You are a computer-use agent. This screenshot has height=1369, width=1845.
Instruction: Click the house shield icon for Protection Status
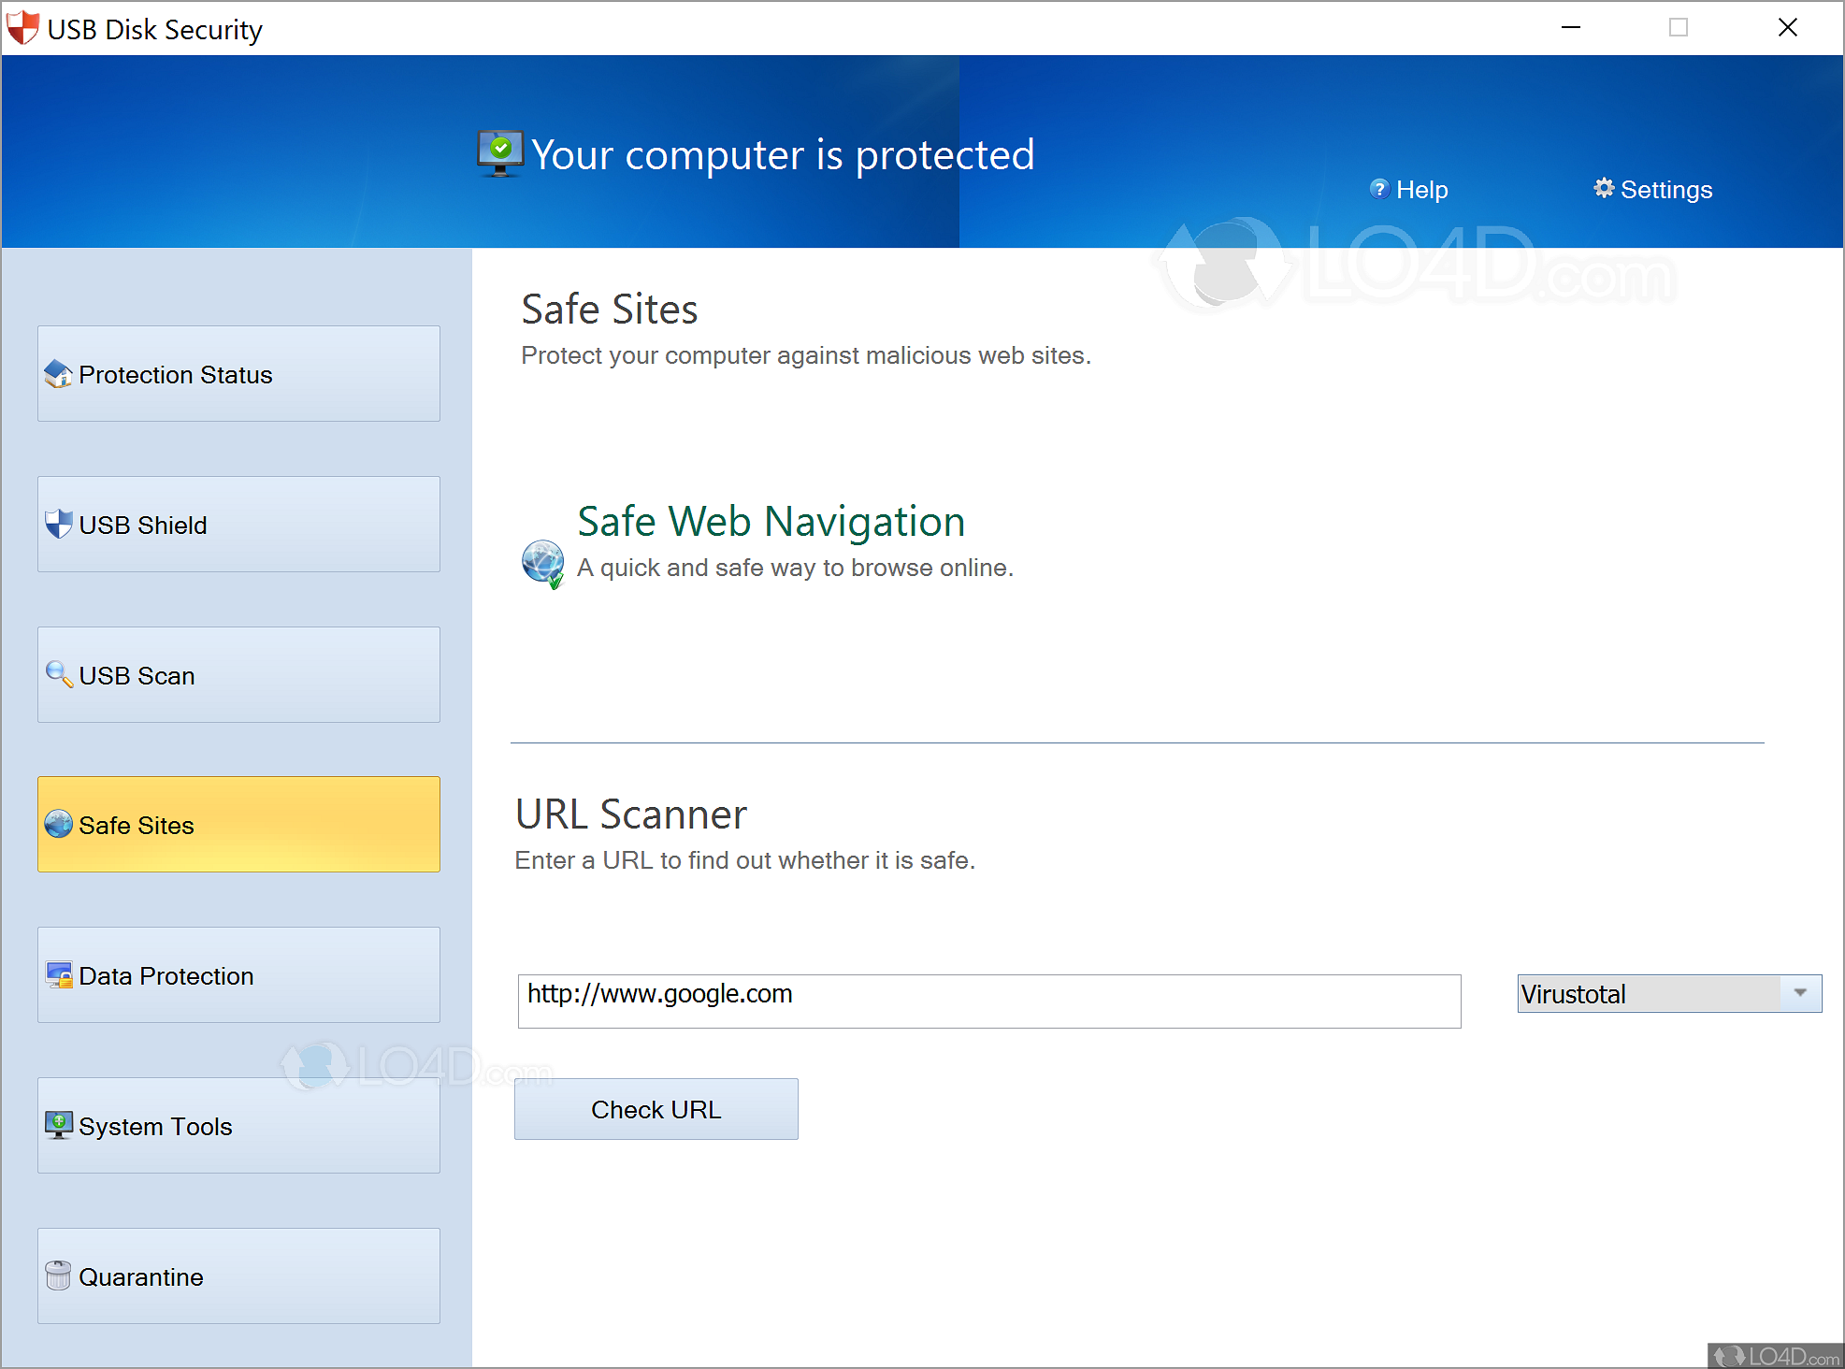(58, 374)
